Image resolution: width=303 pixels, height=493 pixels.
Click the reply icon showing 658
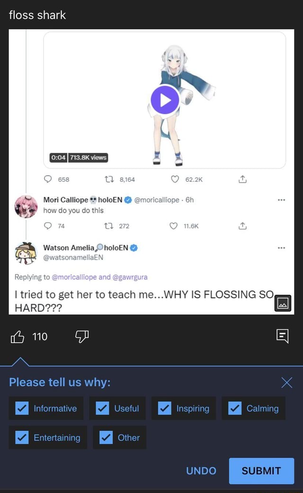(x=48, y=179)
